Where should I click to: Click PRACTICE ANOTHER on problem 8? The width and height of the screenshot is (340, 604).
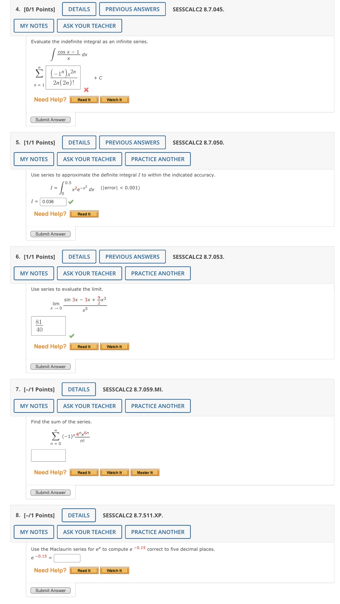pos(157,532)
